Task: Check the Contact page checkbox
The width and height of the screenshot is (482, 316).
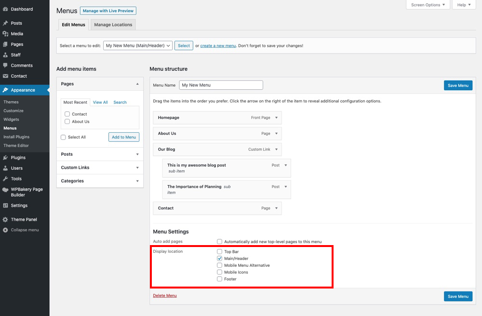Action: (67, 114)
